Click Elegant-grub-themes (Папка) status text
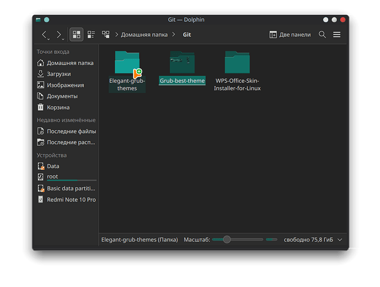 point(139,240)
